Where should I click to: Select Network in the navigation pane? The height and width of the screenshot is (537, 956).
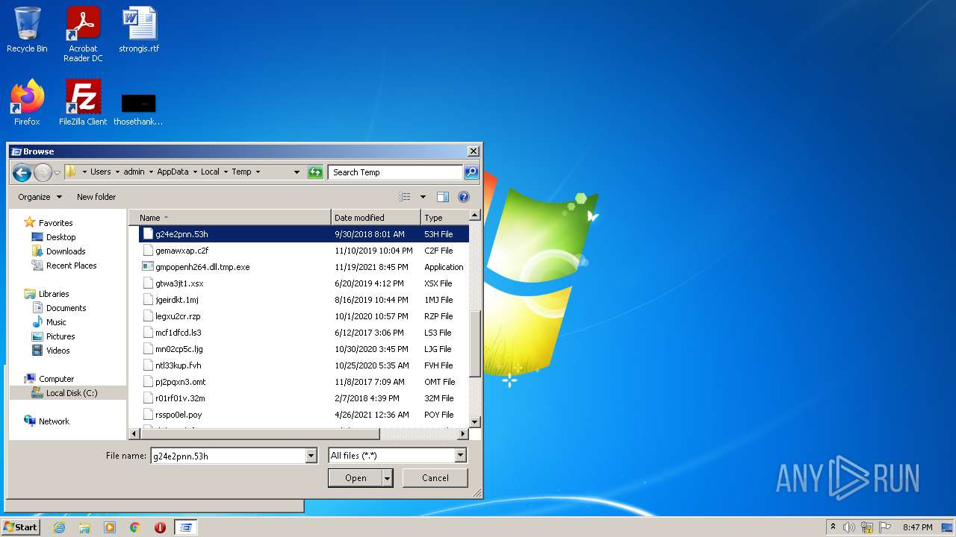(x=54, y=421)
